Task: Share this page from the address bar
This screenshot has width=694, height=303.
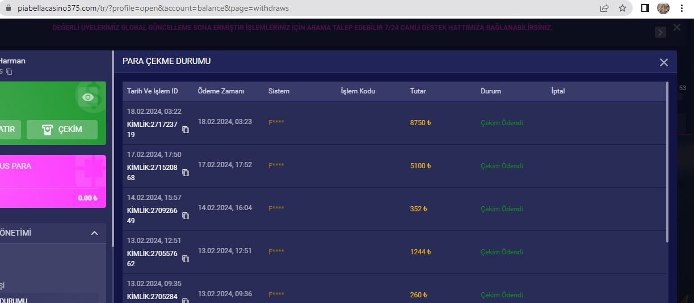Action: [604, 8]
